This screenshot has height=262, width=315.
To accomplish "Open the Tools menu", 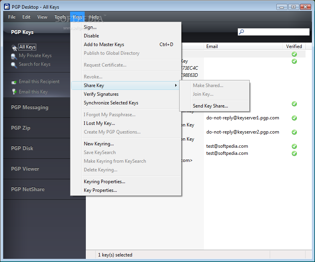I will [x=60, y=17].
